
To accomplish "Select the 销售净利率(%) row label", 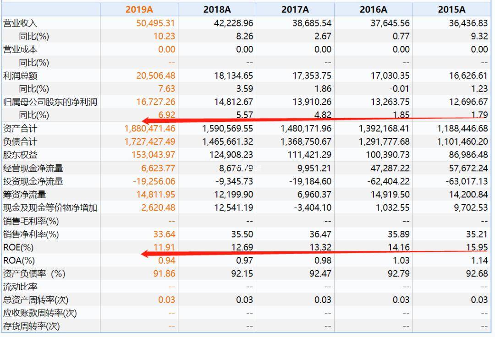I will pyautogui.click(x=31, y=234).
